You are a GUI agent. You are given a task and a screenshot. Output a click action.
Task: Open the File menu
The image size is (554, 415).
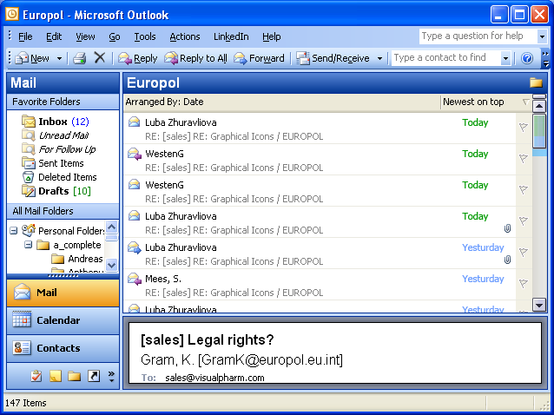(x=25, y=36)
